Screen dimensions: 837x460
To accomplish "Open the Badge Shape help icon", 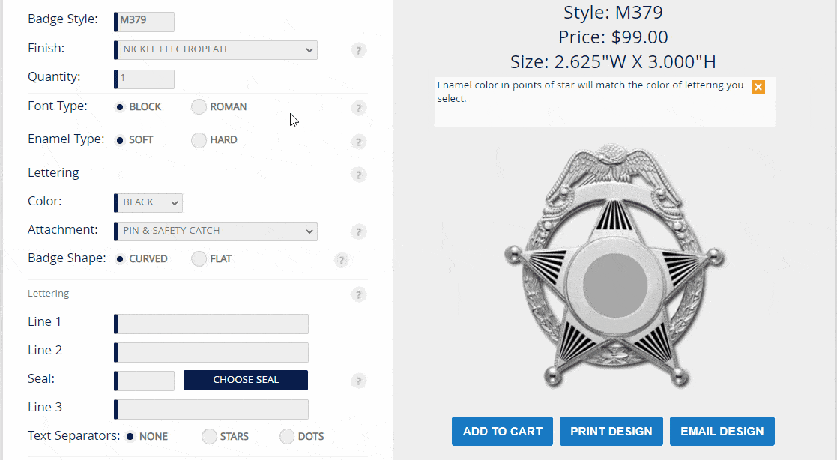I will pos(341,261).
